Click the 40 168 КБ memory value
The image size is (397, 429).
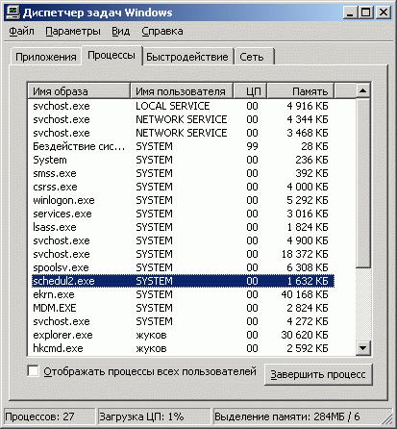[x=305, y=294]
